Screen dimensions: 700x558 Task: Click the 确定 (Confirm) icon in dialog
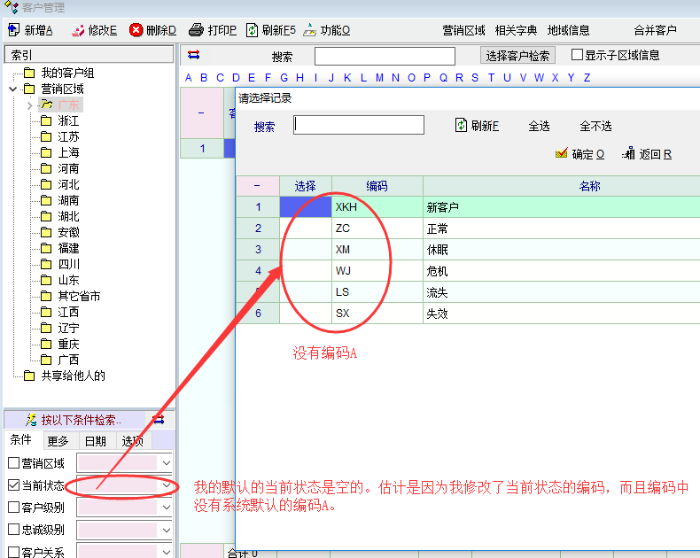click(561, 153)
